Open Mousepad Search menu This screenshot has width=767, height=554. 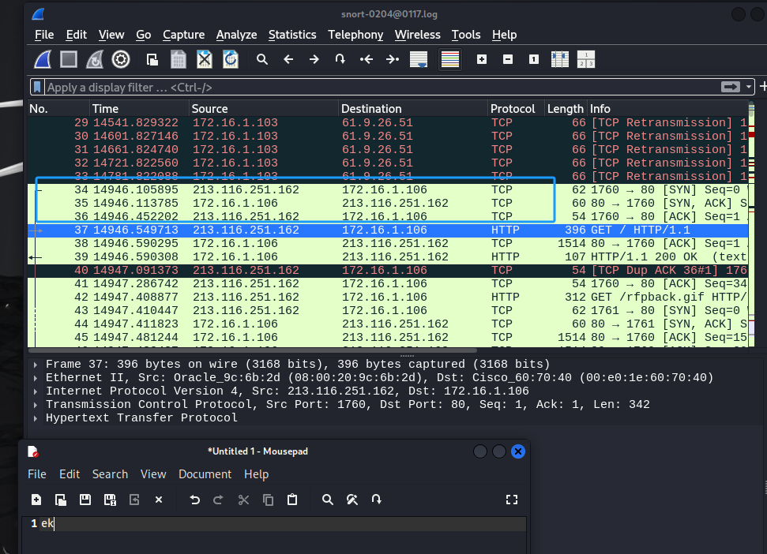[x=110, y=474]
